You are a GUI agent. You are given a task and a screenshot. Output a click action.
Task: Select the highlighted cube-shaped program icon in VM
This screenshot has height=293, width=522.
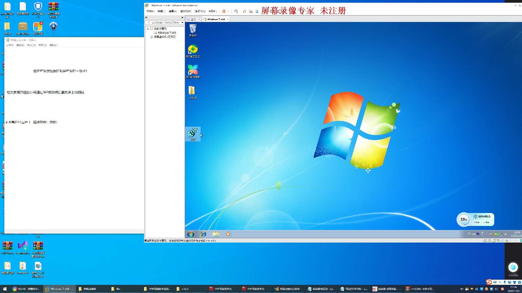pyautogui.click(x=193, y=134)
